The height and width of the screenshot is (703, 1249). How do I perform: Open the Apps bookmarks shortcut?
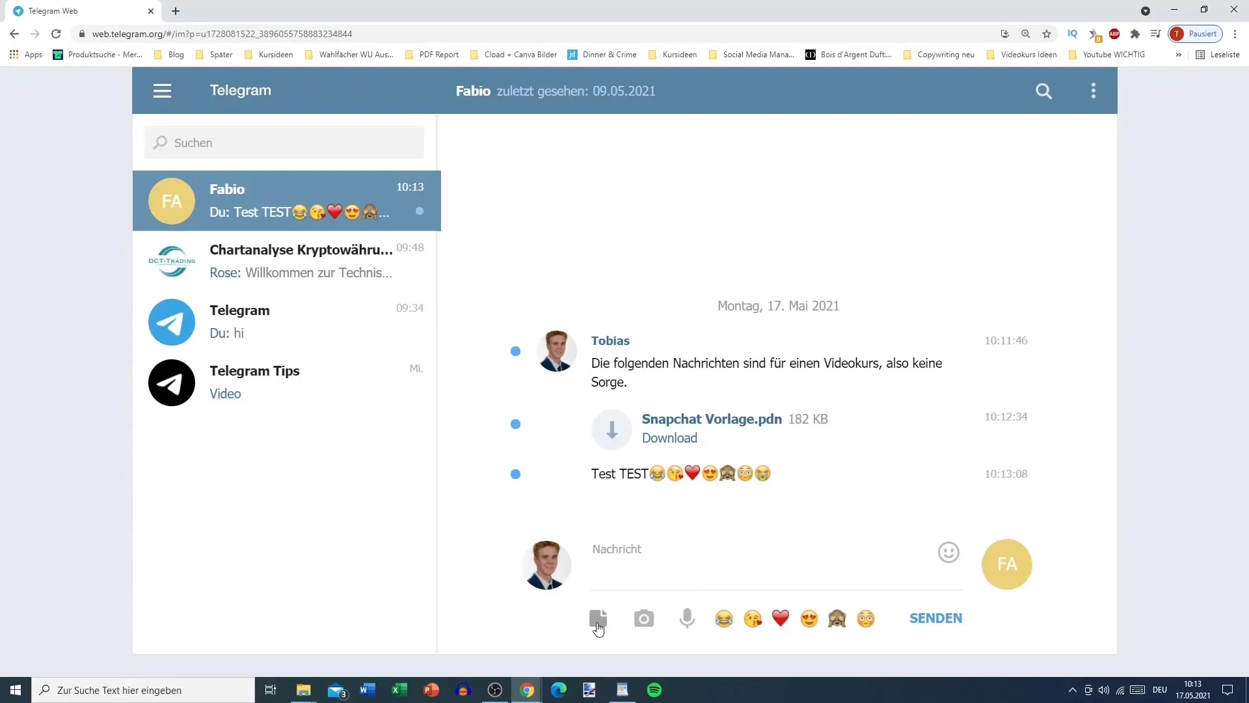[x=26, y=55]
